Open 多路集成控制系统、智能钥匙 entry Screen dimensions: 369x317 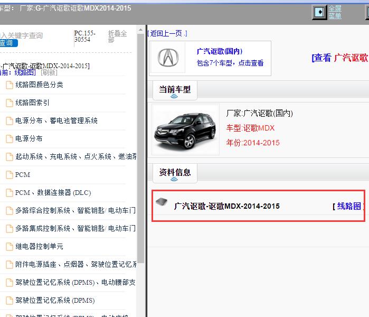point(75,228)
